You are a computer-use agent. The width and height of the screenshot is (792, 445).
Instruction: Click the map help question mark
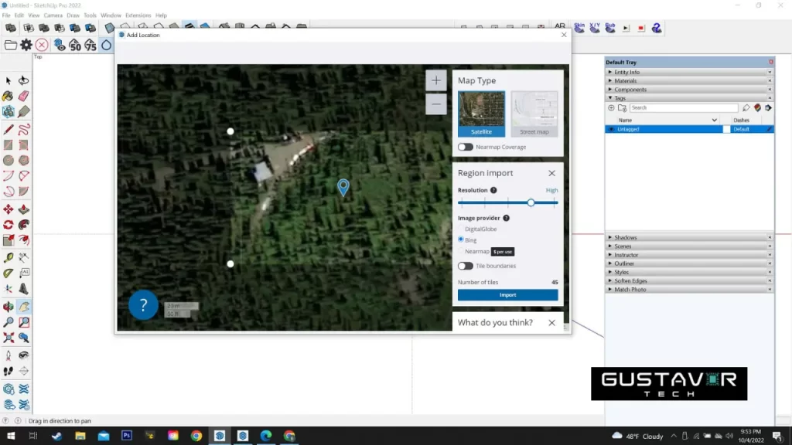(x=143, y=304)
